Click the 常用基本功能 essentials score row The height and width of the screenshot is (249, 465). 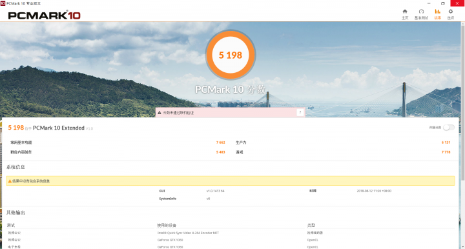pos(118,143)
